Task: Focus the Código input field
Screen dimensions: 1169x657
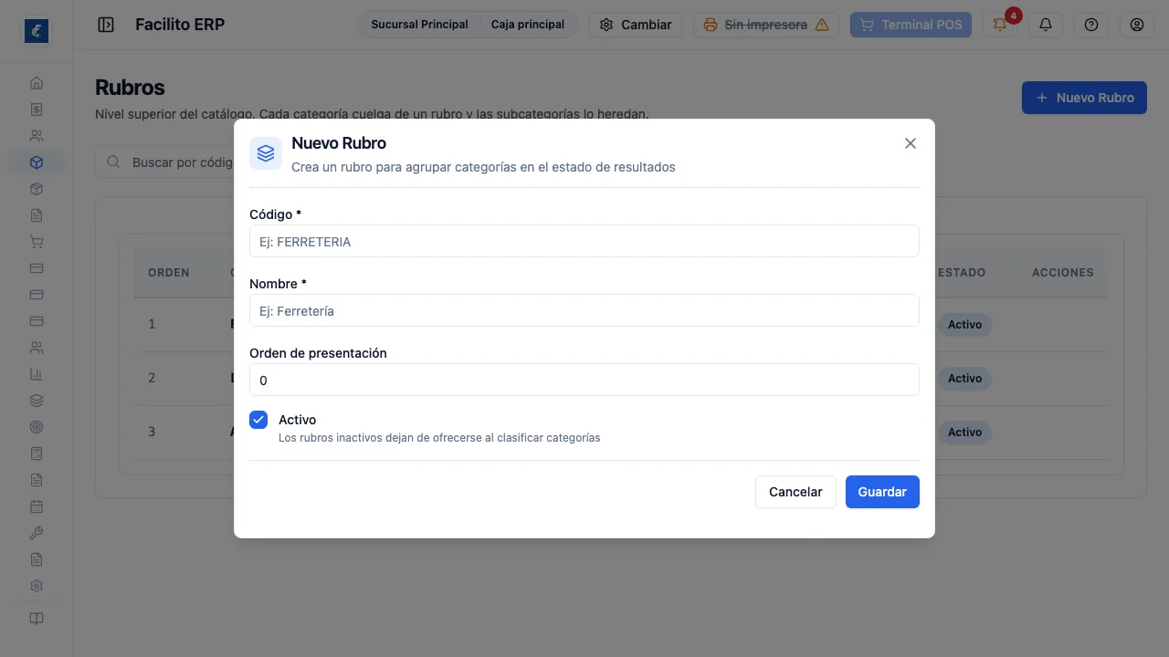Action: (584, 242)
